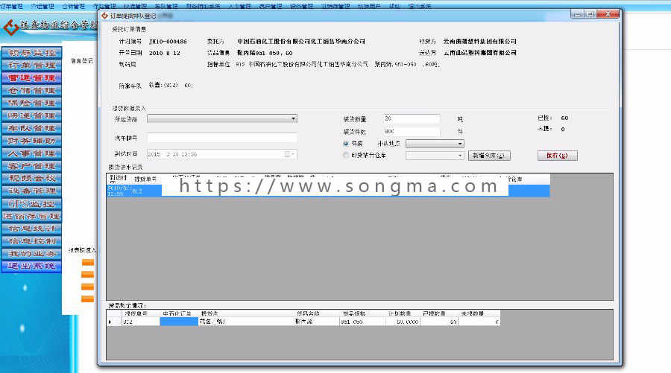Open the 客户管理 sidebar module

(31, 166)
